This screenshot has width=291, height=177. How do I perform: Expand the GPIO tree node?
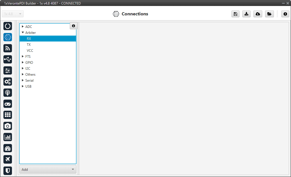pos(23,62)
